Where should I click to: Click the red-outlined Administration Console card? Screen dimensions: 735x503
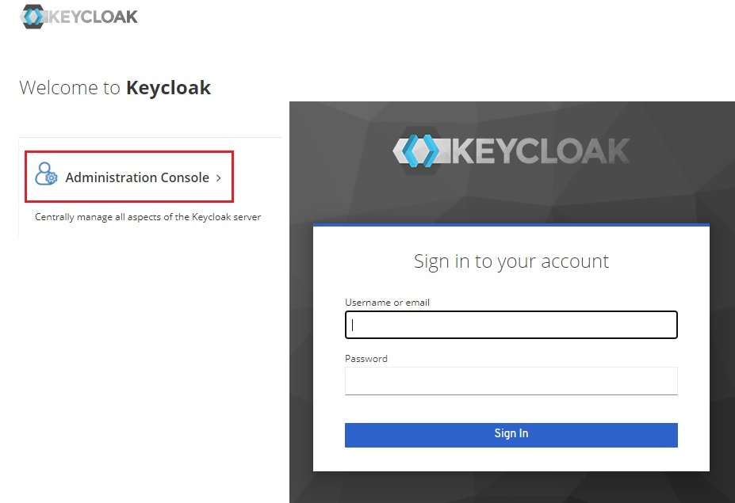128,177
